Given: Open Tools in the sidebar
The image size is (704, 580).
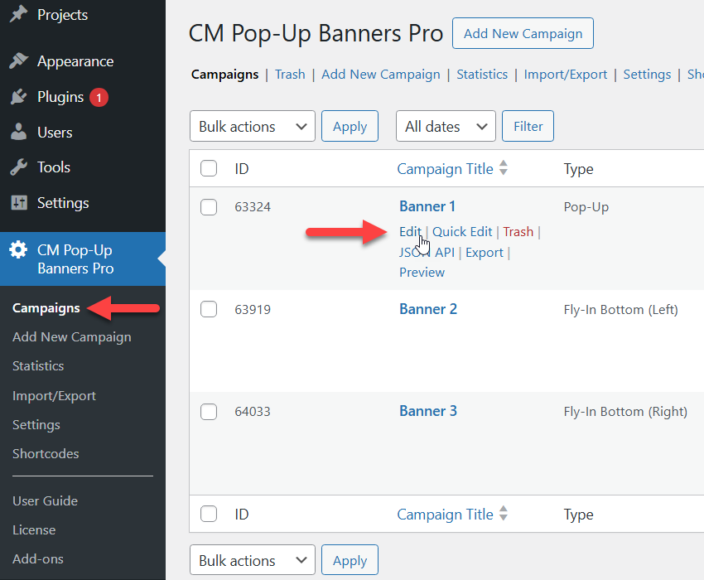Looking at the screenshot, I should (x=54, y=167).
